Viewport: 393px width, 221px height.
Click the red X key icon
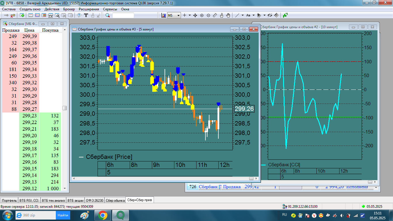13,15
